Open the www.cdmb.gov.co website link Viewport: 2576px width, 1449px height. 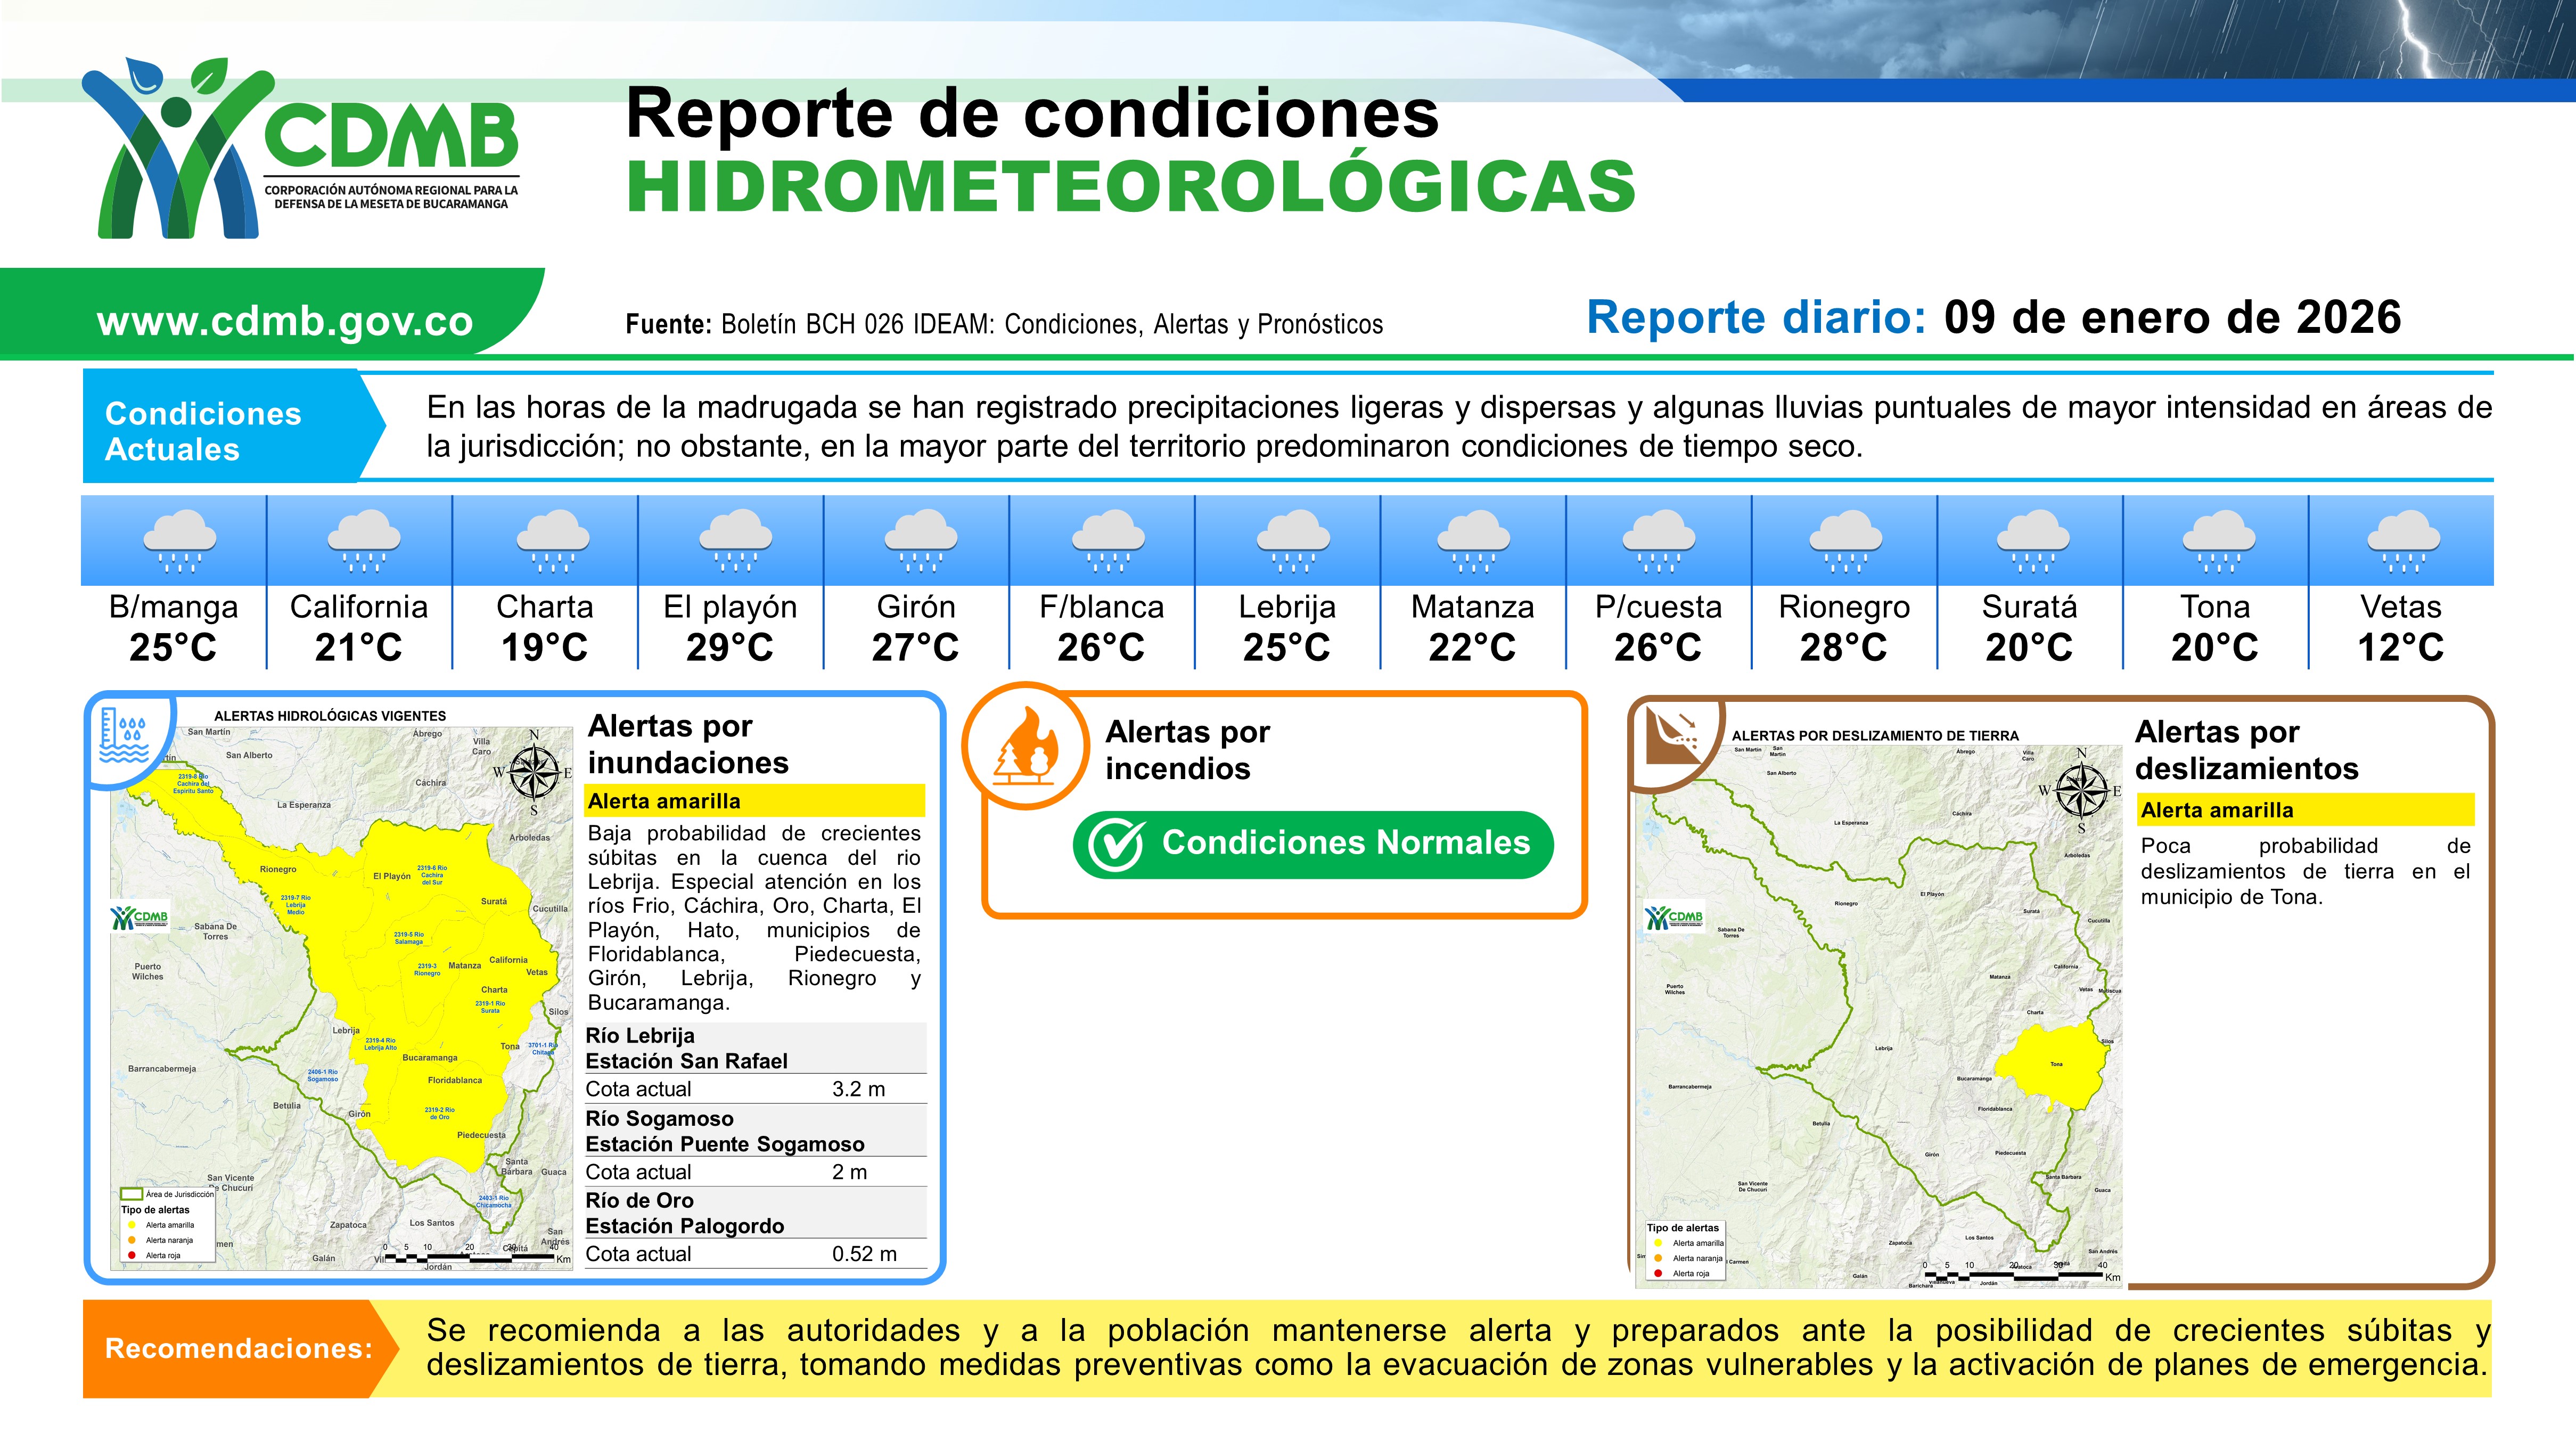[285, 321]
